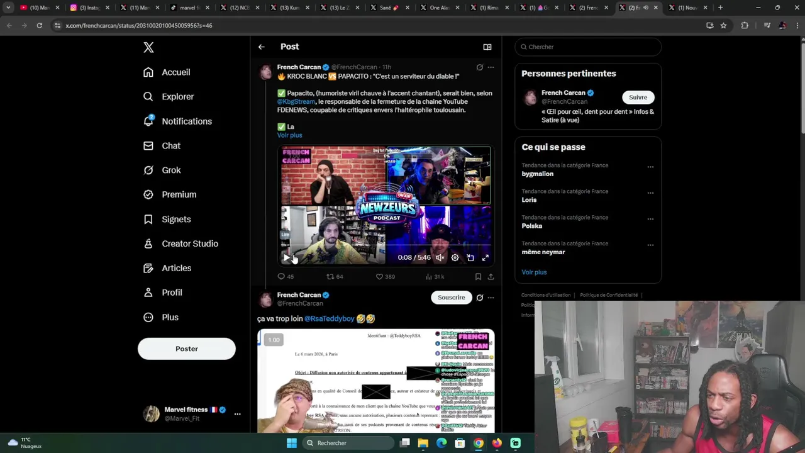The height and width of the screenshot is (453, 805).
Task: Open more options on the first French Carcan post
Action: [491, 67]
